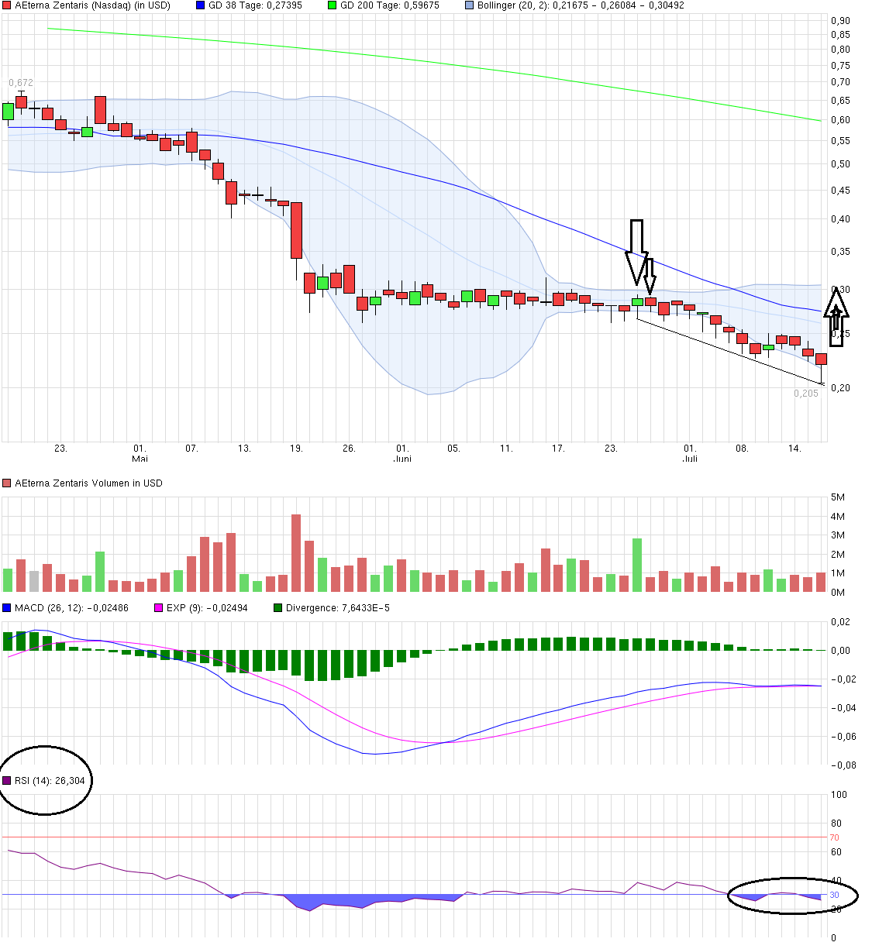
Task: Click the '23.' date label before Mai
Action: tap(61, 449)
